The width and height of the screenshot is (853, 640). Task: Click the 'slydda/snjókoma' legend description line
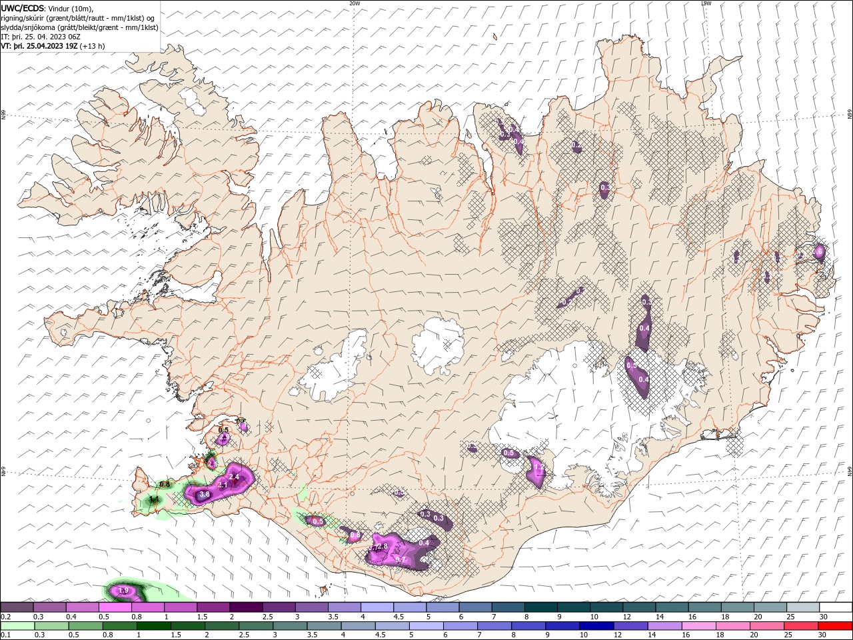click(79, 27)
